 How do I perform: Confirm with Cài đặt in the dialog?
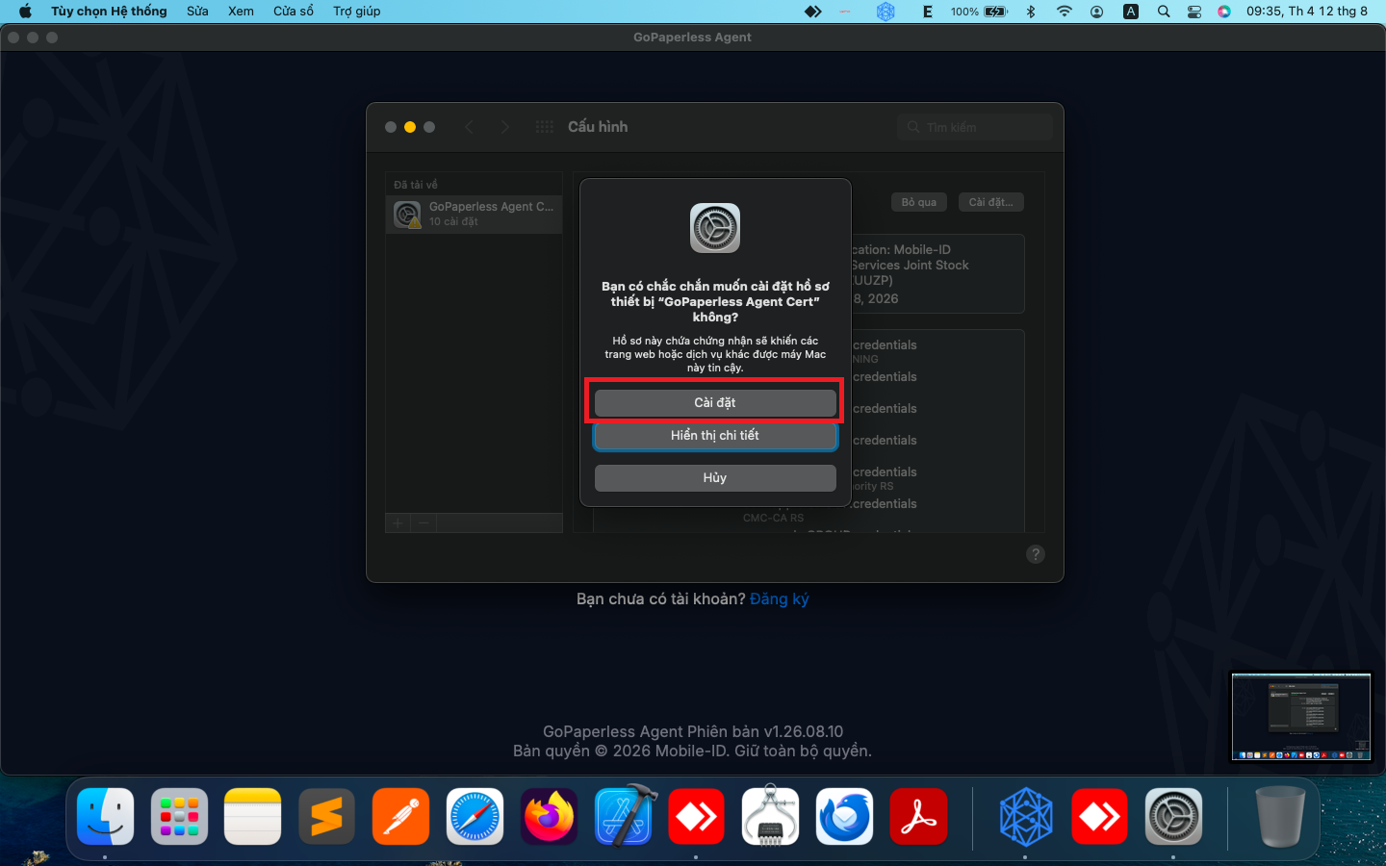click(x=715, y=403)
